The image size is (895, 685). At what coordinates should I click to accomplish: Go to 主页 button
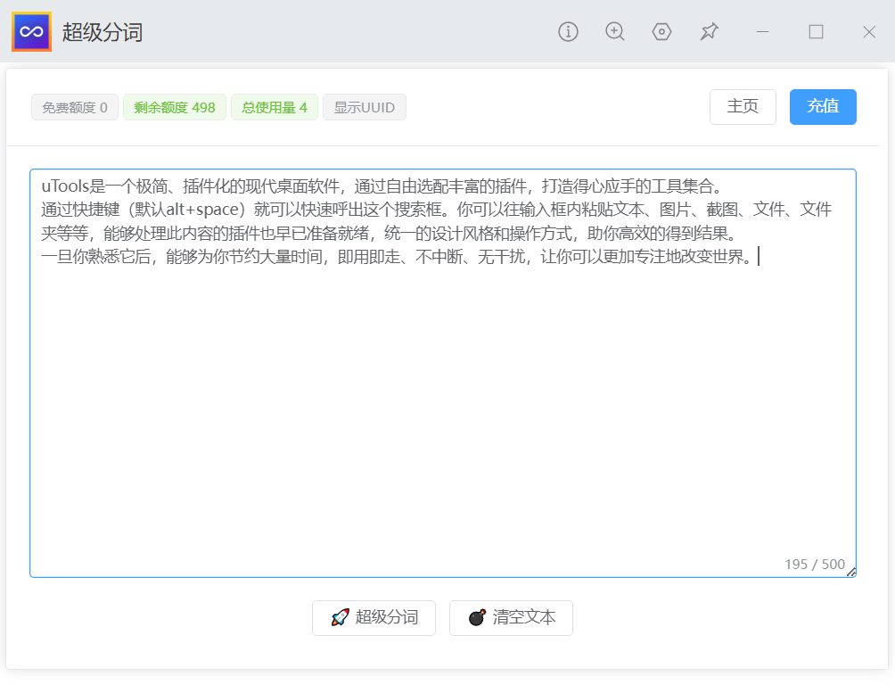pos(743,107)
